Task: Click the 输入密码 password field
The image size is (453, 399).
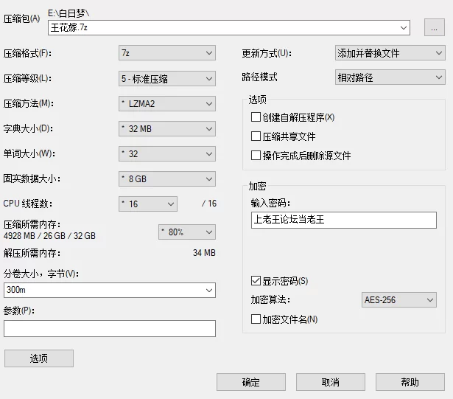Action: (343, 220)
